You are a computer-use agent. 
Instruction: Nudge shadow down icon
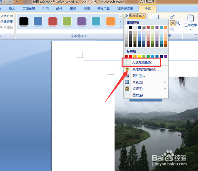pos(173,29)
